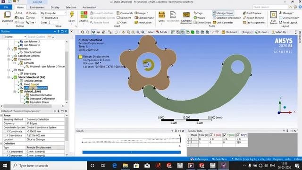Switch to the Selection tab

71,8
